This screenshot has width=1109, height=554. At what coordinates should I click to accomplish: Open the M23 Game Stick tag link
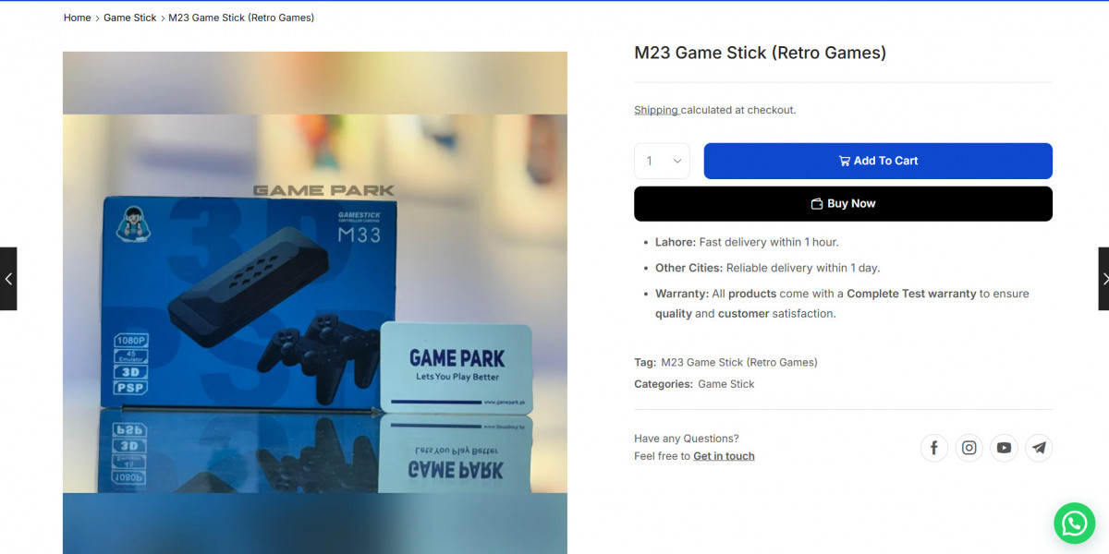click(739, 362)
